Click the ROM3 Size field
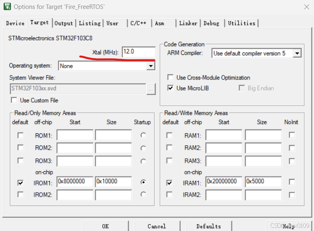 (113, 161)
